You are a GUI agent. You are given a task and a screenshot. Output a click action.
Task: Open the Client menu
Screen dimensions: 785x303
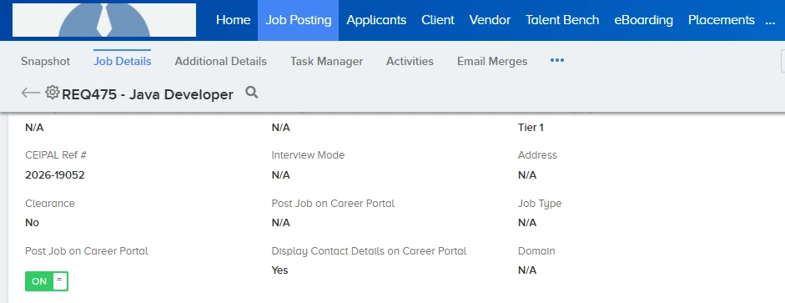(438, 20)
